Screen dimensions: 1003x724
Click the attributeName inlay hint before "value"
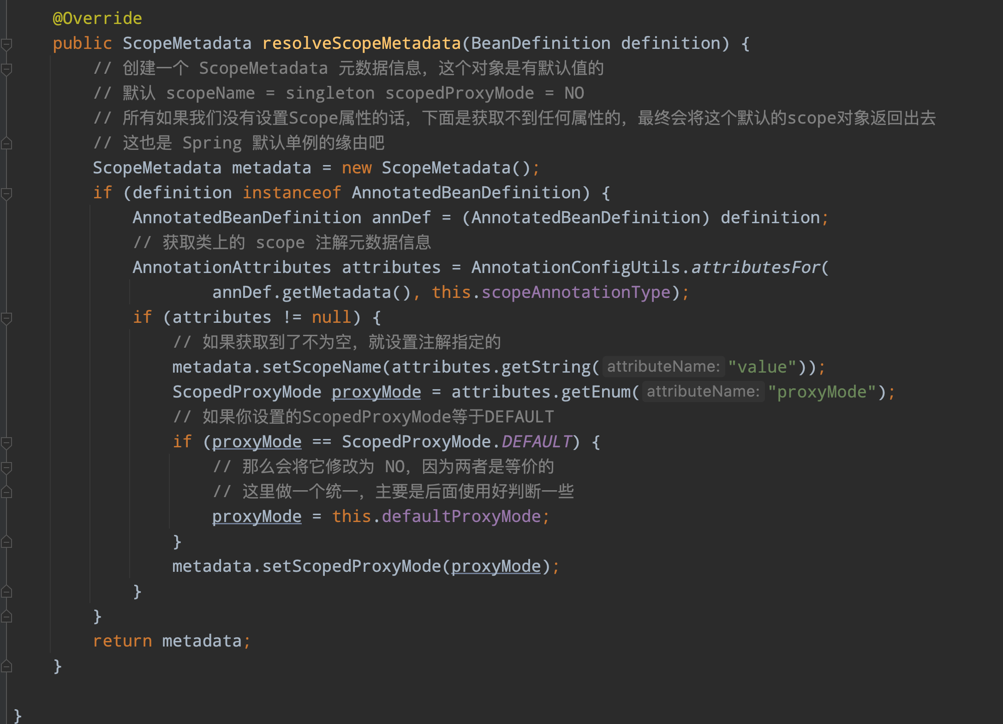coord(663,366)
